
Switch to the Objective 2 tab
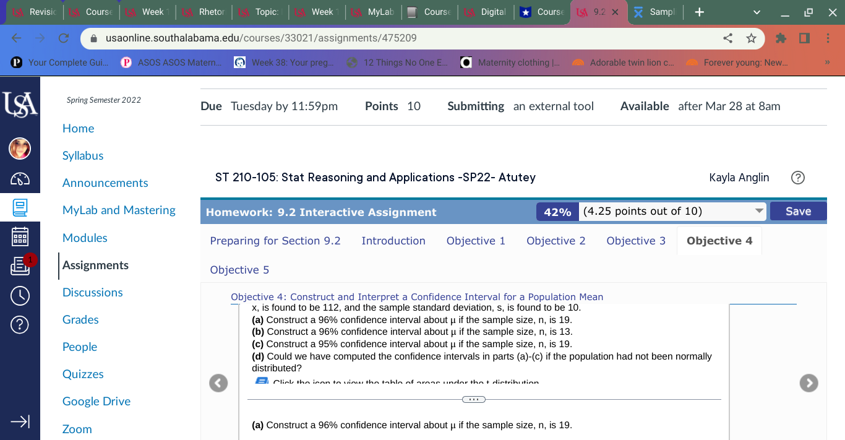click(555, 241)
